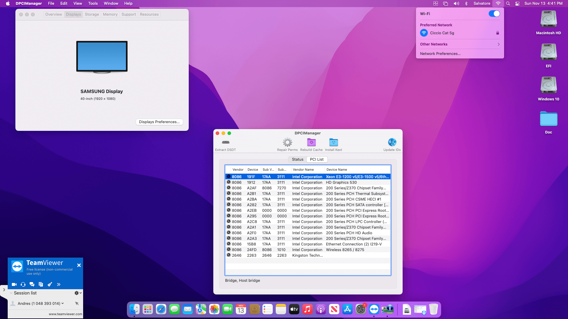Screen dimensions: 568x319
Task: Open the Support tab in About This Mac
Action: 129,14
